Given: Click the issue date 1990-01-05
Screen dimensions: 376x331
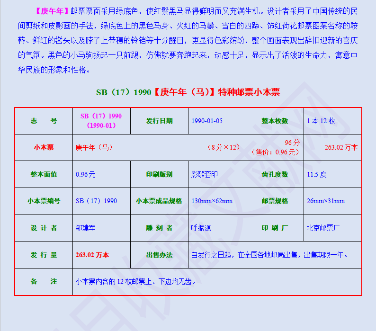Looking at the screenshot, I should [207, 121].
